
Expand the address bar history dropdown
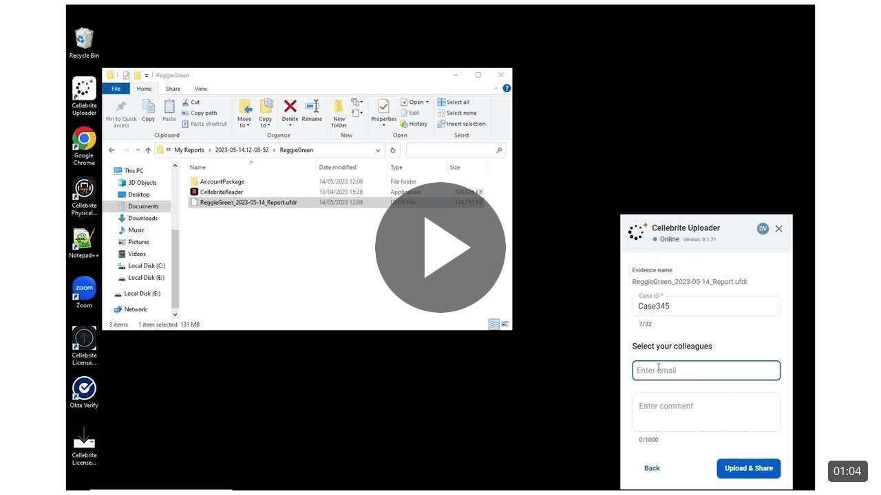click(x=378, y=150)
